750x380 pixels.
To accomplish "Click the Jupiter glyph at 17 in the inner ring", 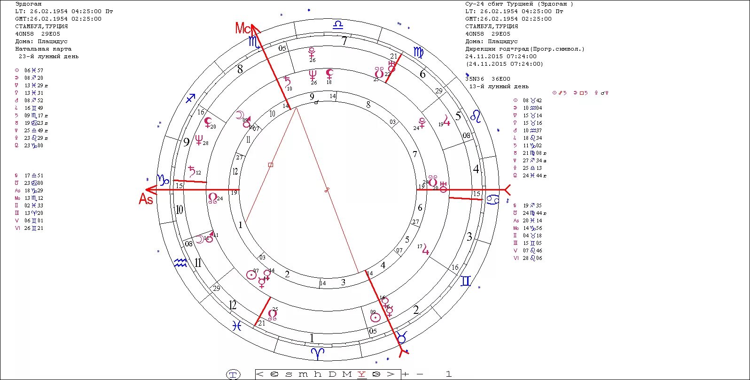I will tap(425, 249).
